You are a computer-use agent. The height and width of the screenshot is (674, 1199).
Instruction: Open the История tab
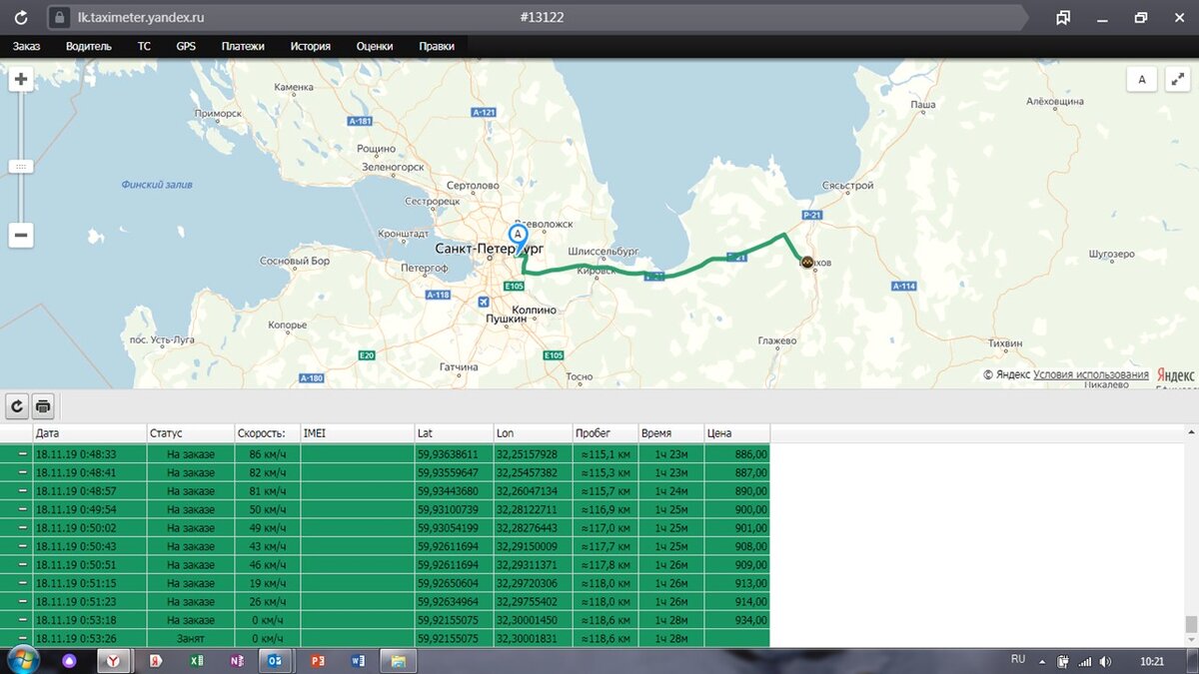click(x=311, y=46)
